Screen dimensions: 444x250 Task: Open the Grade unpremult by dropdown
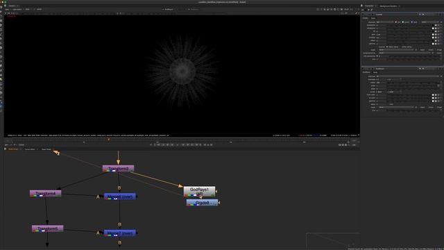404,53
